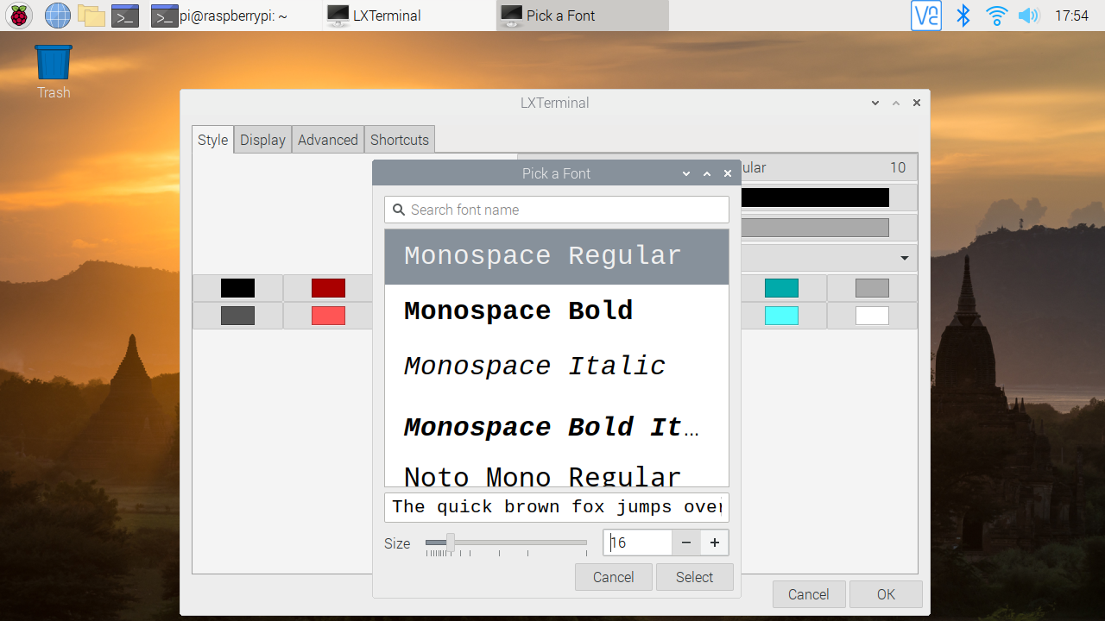Pick the black palette color swatch
The height and width of the screenshot is (621, 1105).
237,288
